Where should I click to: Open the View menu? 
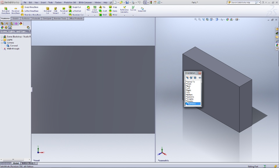36,3
